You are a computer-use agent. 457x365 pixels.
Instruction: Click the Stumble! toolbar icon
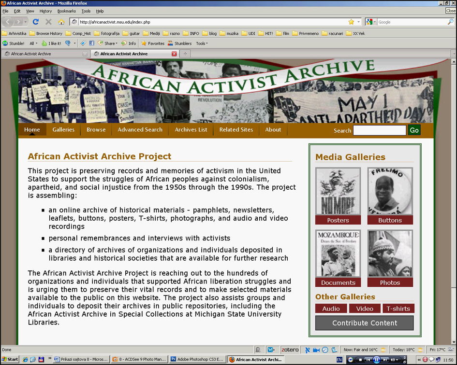point(14,43)
